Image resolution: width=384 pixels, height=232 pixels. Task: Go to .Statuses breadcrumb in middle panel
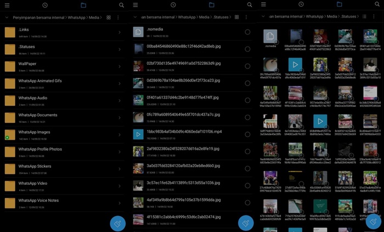221,17
